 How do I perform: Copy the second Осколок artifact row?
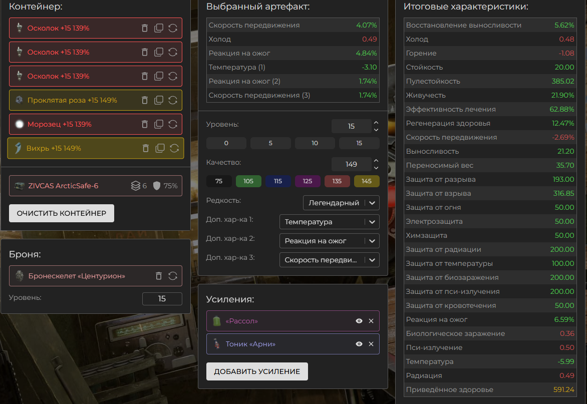pyautogui.click(x=159, y=52)
